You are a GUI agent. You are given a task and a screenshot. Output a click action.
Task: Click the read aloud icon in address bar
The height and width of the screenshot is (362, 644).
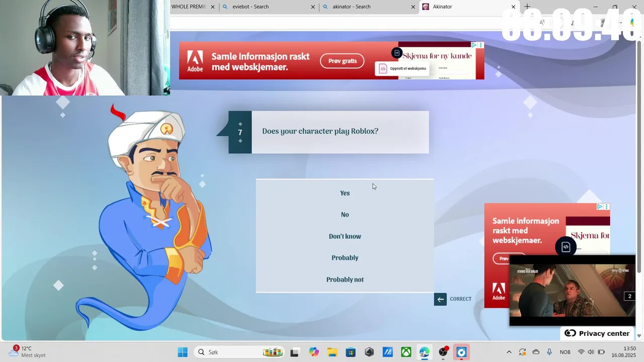coord(542,22)
